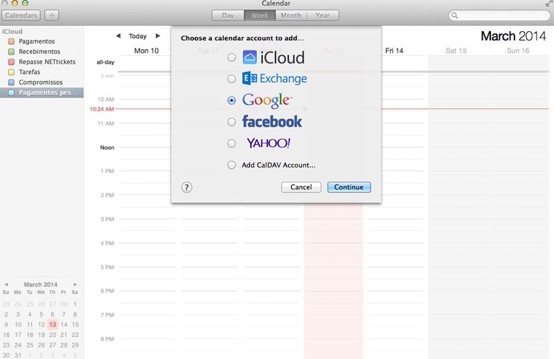The image size is (554, 359).
Task: Click the search magnifier icon
Action: pos(455,15)
